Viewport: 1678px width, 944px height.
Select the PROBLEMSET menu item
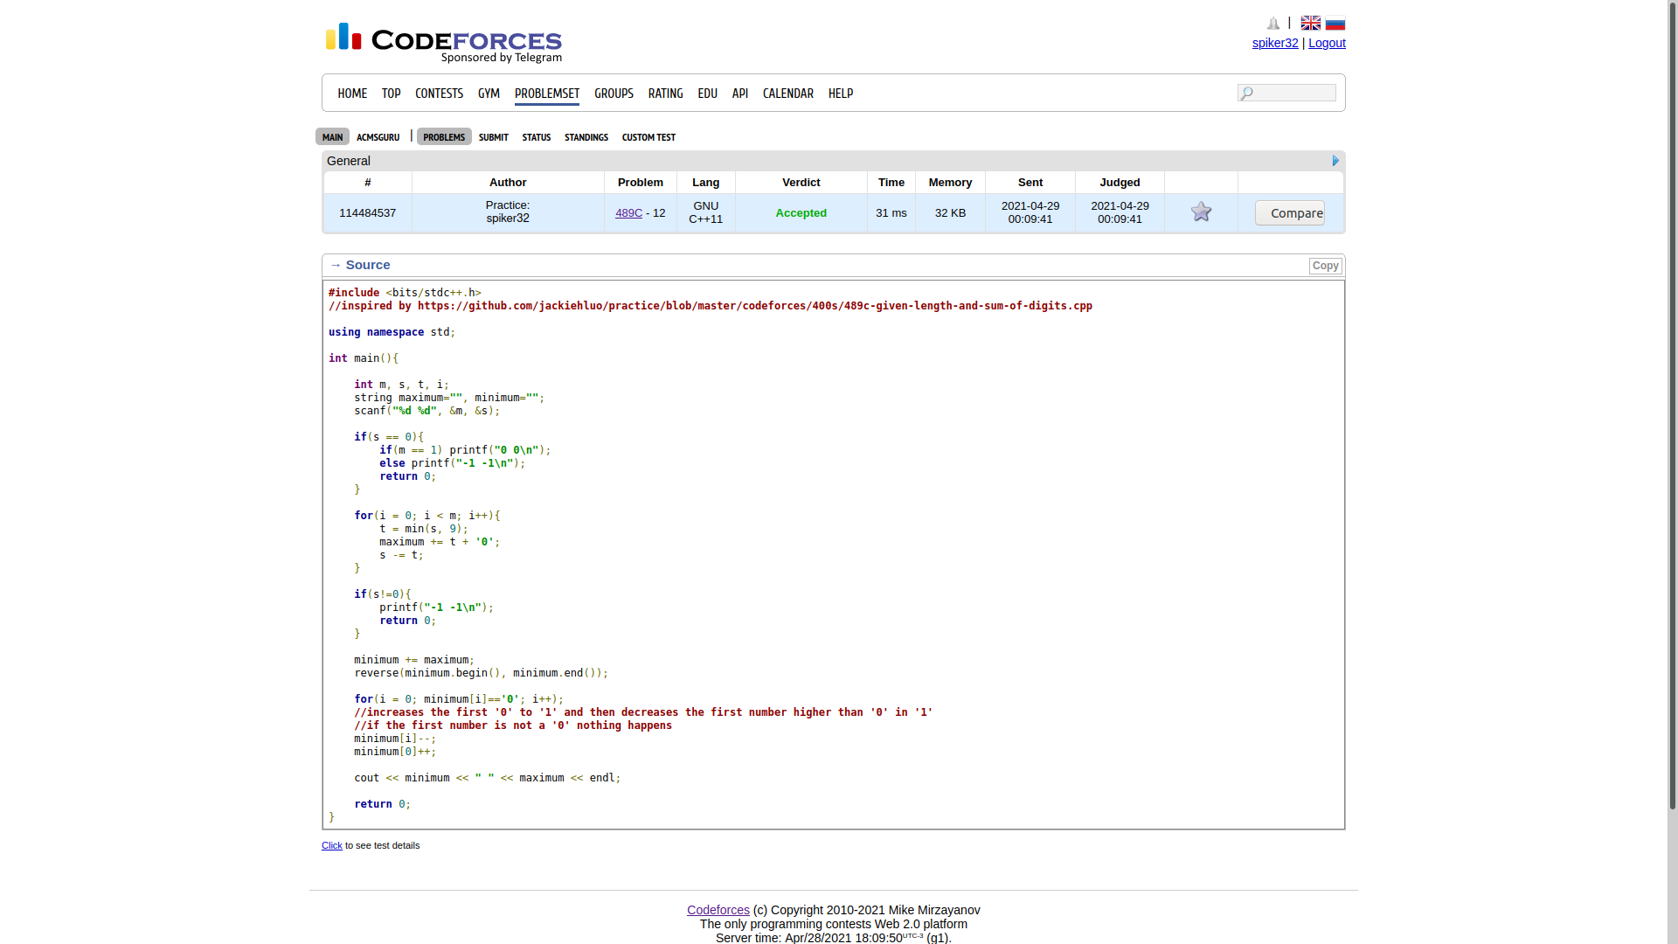(x=547, y=94)
